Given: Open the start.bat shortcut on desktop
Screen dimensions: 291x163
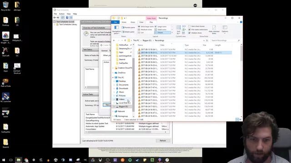Looking at the screenshot, I should (x=17, y=68).
